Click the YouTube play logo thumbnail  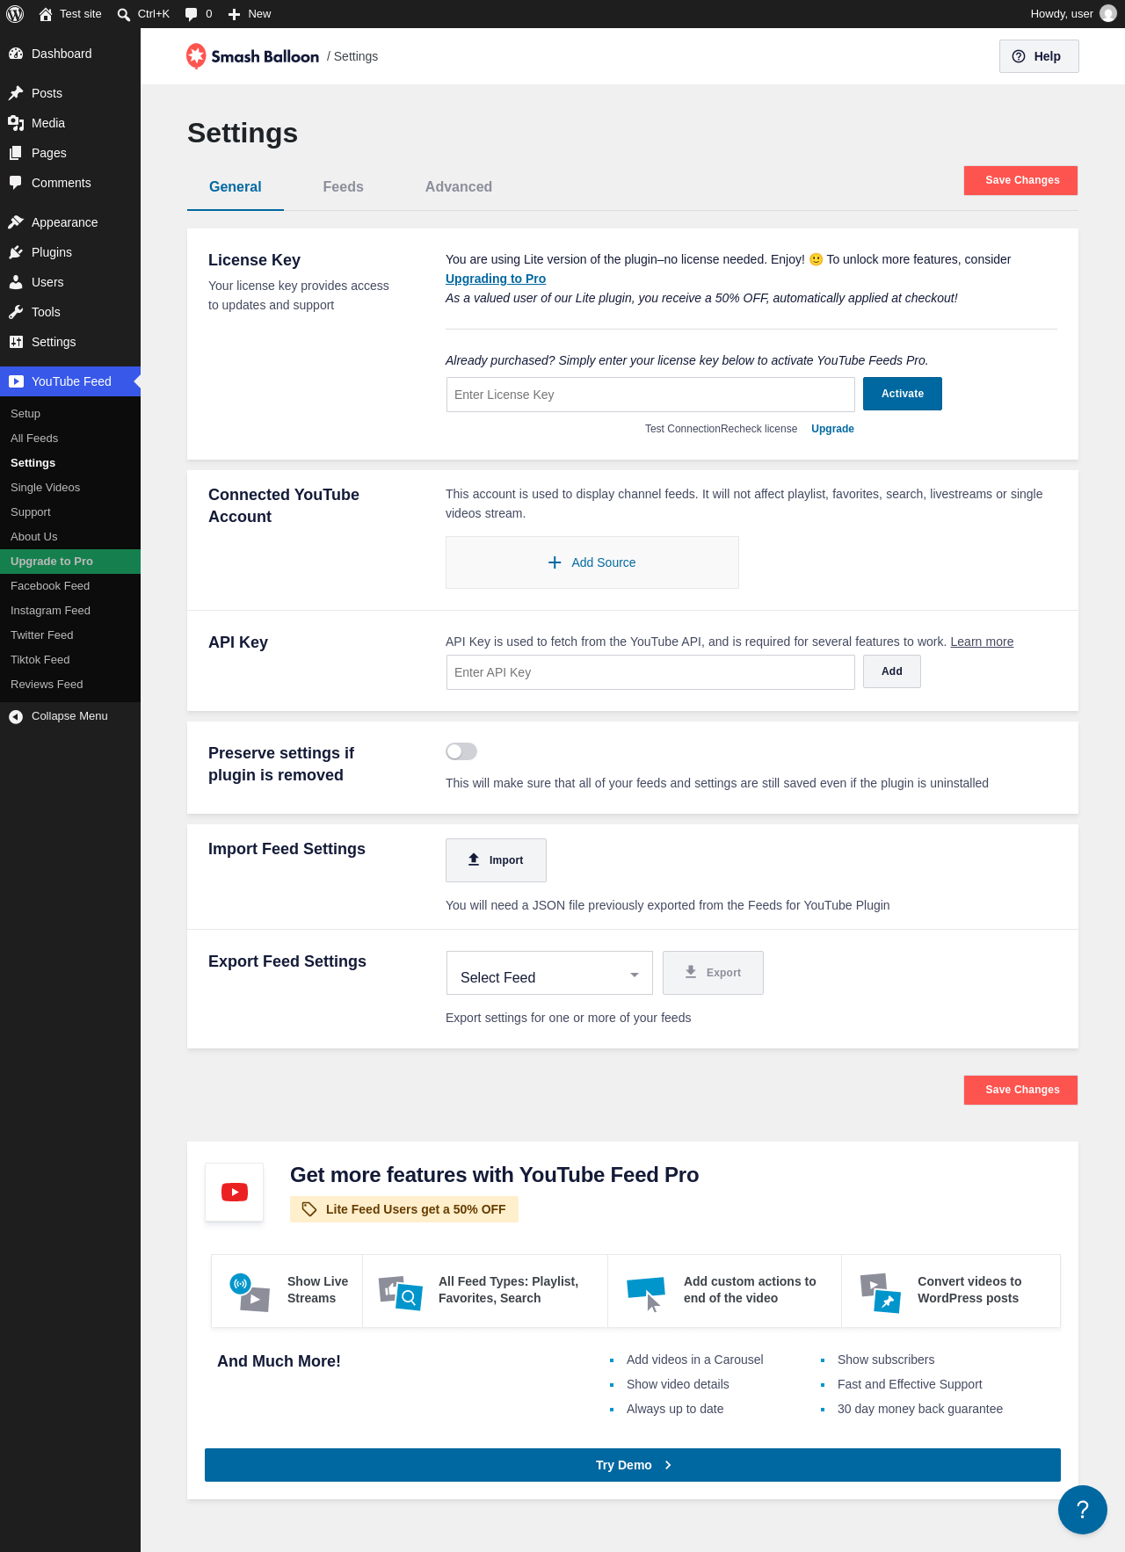pyautogui.click(x=235, y=1192)
